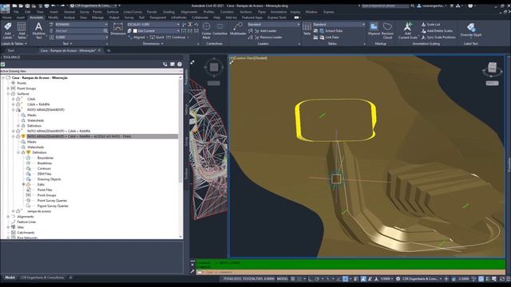Expand the Point Groups tree node
The width and height of the screenshot is (511, 287).
8,88
